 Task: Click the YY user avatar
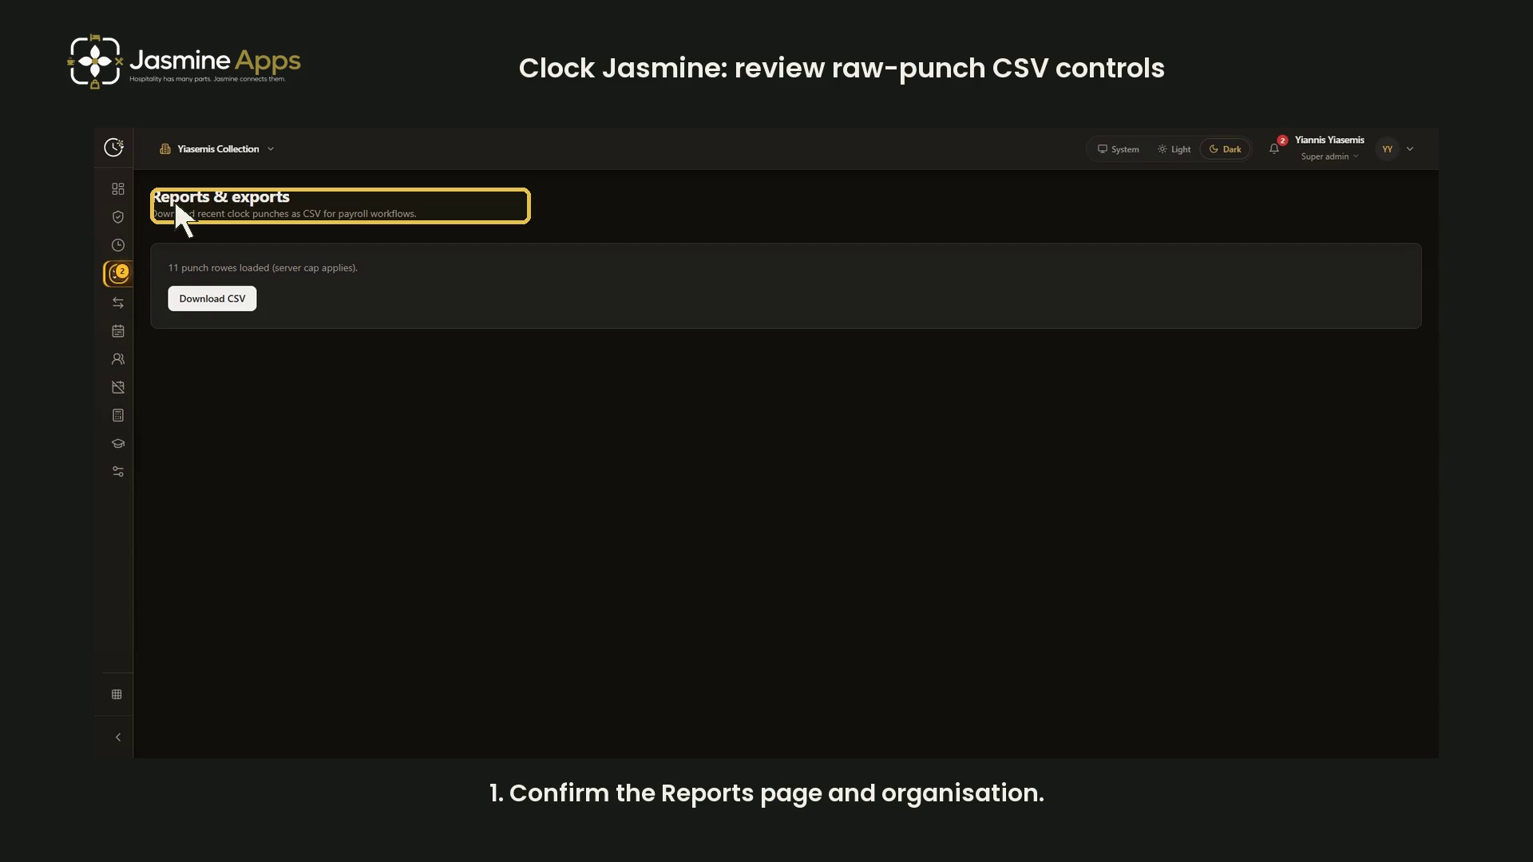(x=1388, y=149)
